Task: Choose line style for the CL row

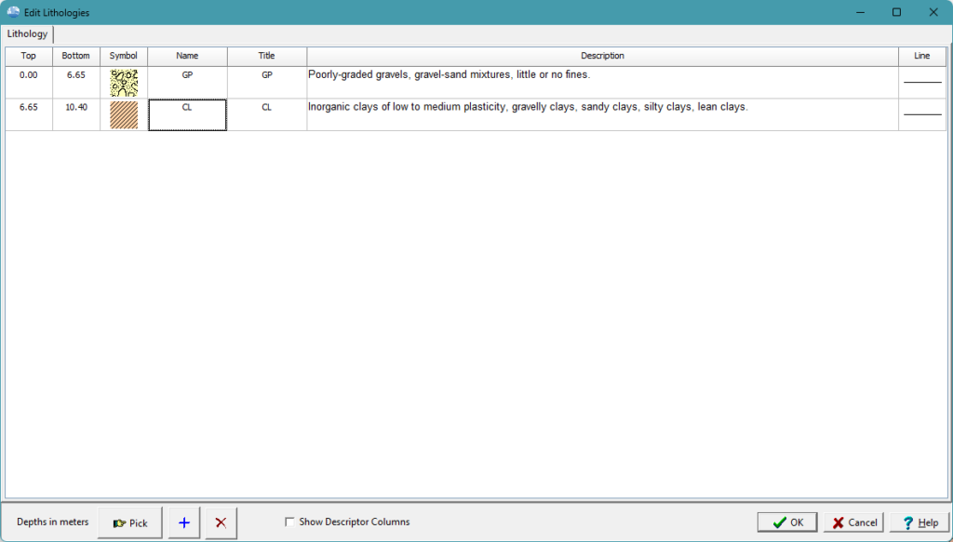Action: click(921, 114)
